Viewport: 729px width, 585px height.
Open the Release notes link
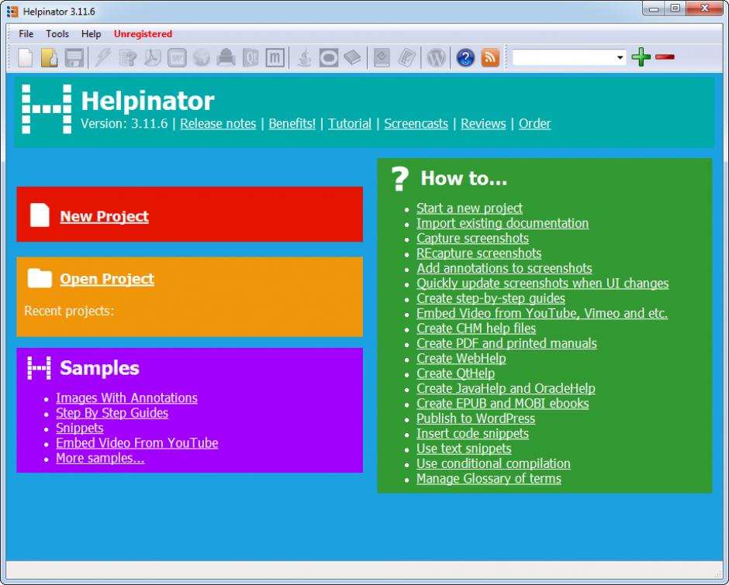(x=218, y=123)
